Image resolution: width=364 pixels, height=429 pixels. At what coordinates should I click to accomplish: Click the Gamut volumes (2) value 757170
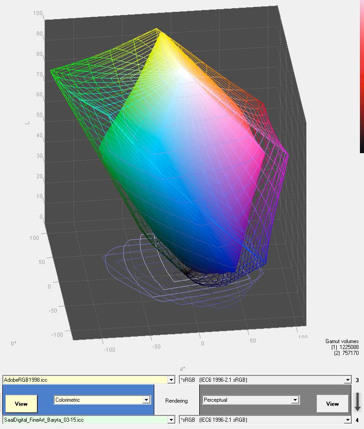point(350,353)
